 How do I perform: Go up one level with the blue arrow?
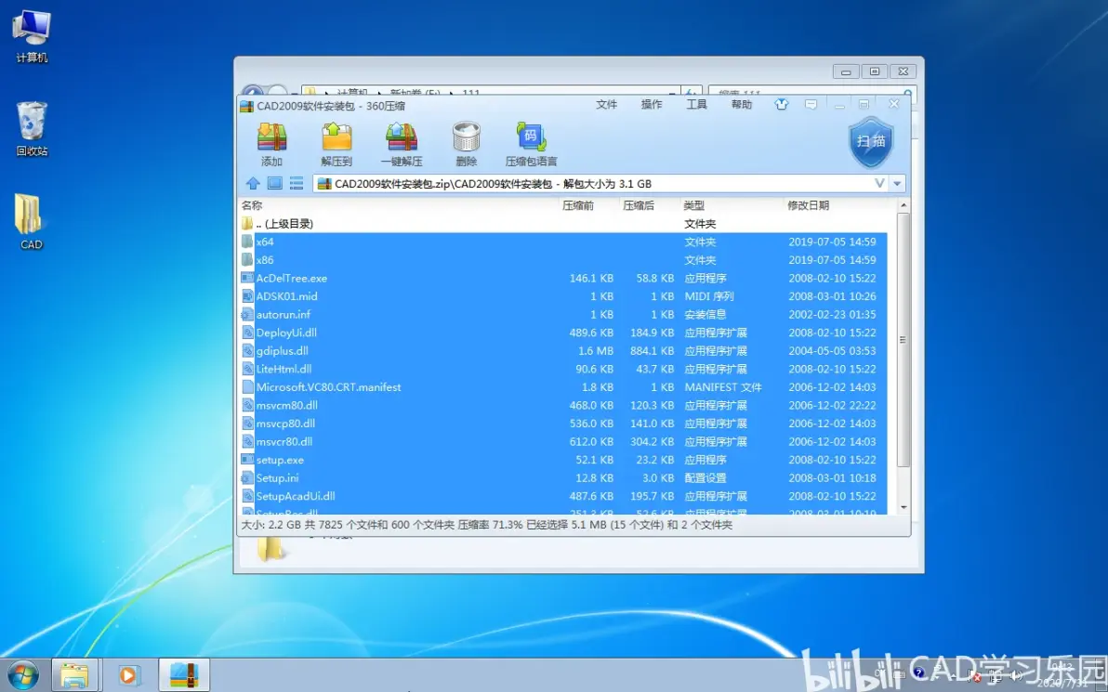(253, 184)
